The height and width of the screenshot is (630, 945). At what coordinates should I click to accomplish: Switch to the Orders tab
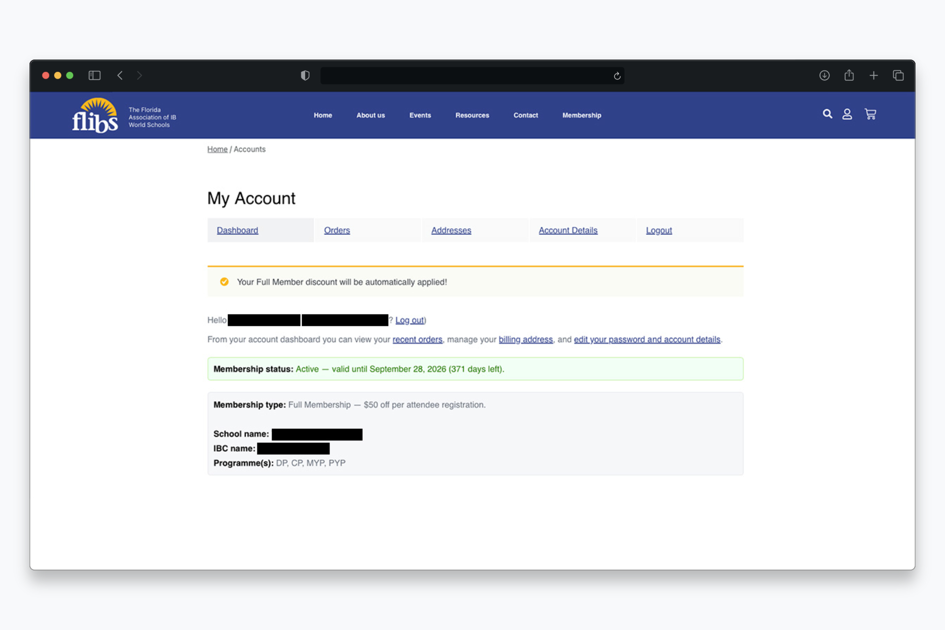337,230
